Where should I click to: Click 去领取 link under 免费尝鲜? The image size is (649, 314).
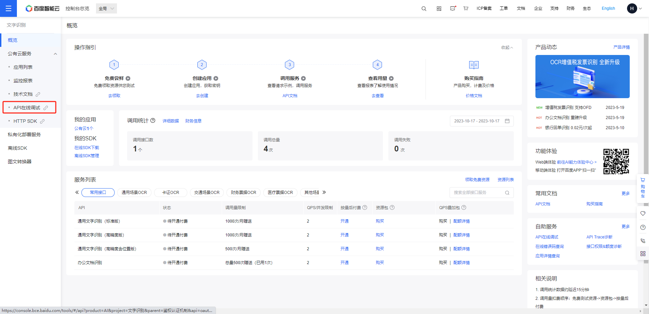point(114,96)
